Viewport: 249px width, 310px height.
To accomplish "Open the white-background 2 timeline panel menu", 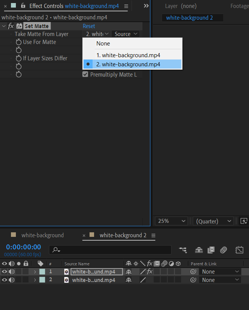I will 153,235.
